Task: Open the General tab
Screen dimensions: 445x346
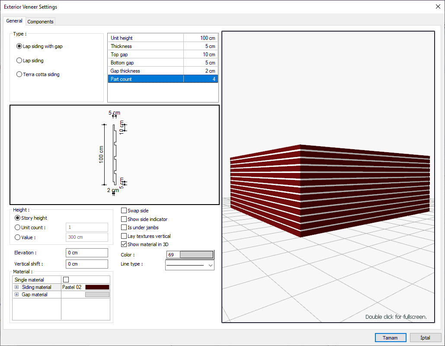Action: pos(14,21)
